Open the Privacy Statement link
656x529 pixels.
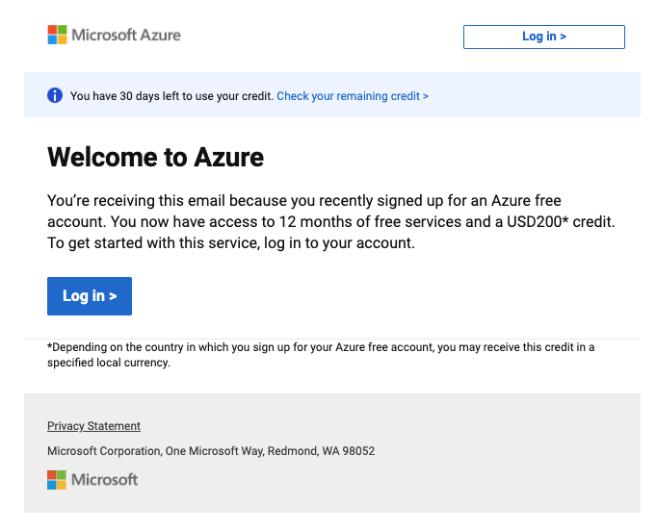tap(93, 426)
